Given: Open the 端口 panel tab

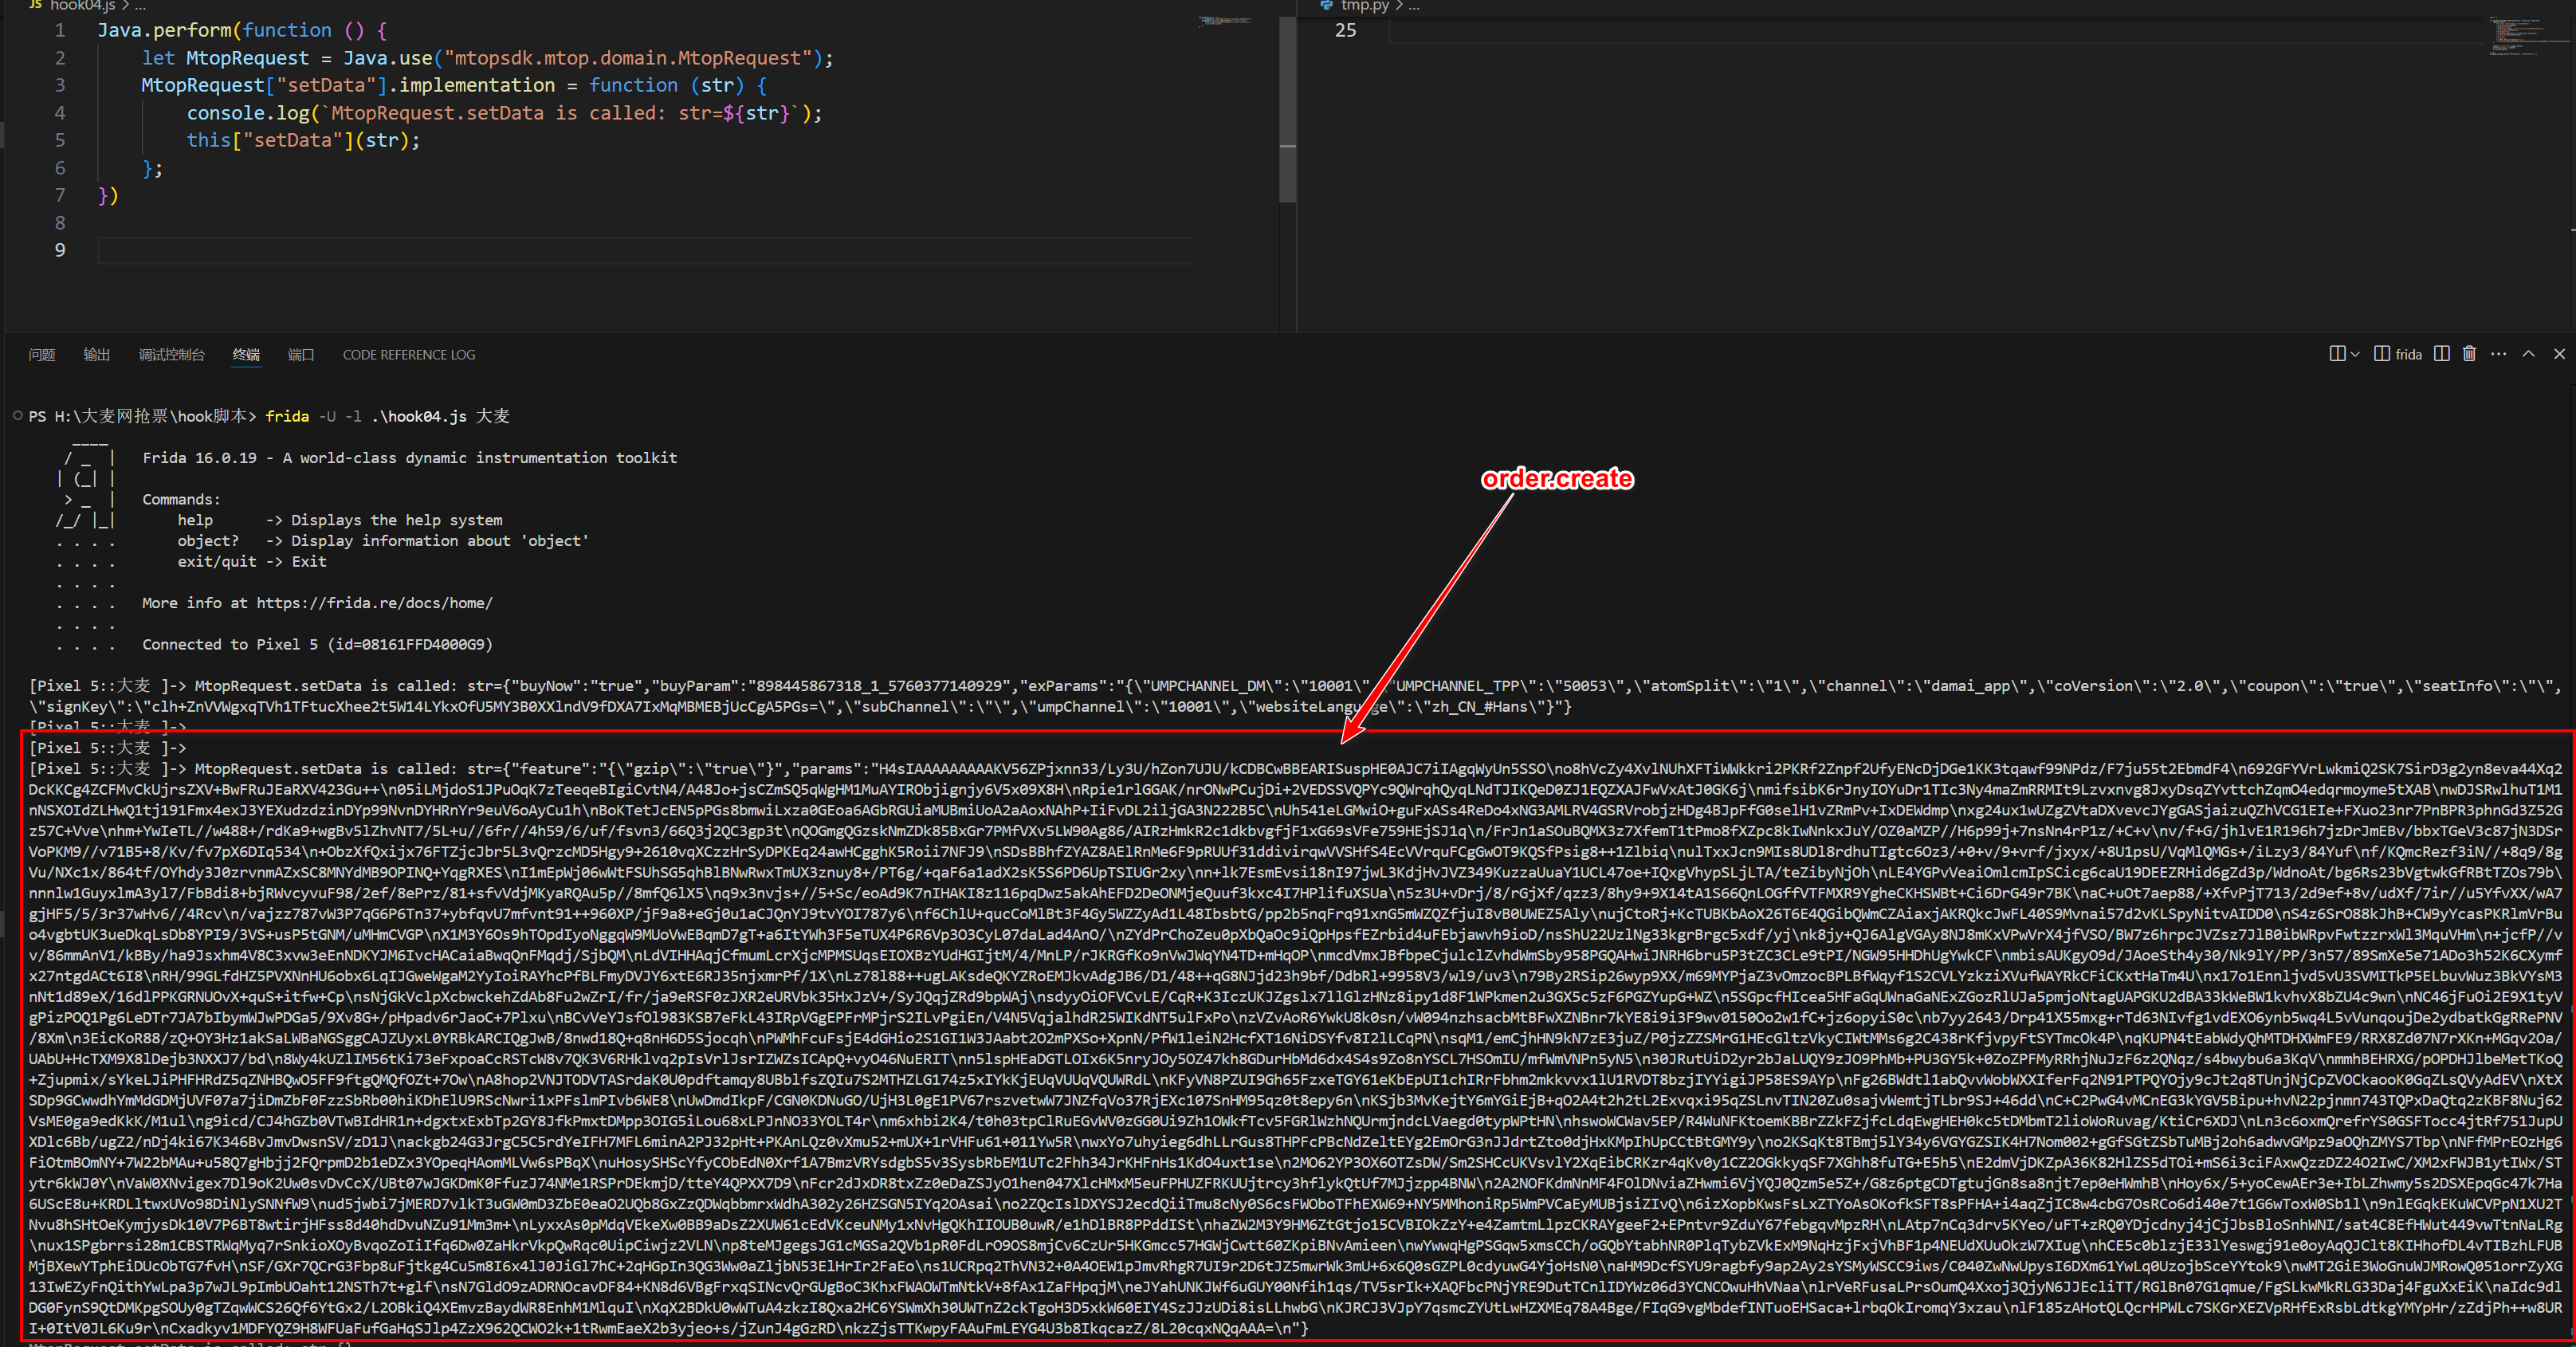Looking at the screenshot, I should (x=301, y=355).
